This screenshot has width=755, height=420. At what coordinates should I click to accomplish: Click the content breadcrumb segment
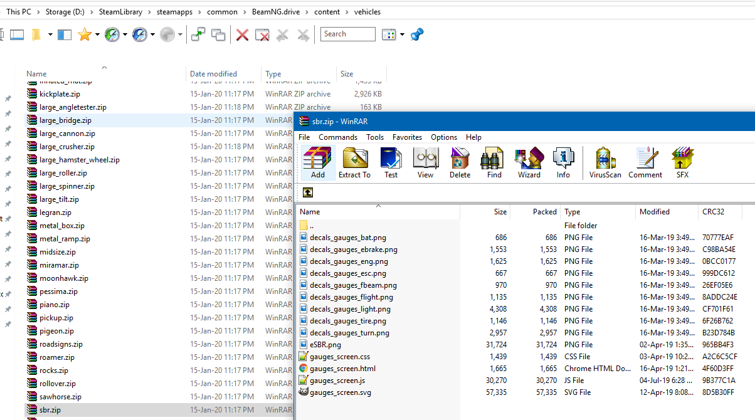pos(327,11)
